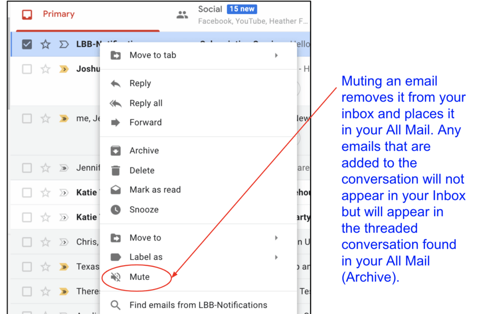Select the Reply arrow icon
Viewport: 479px width, 314px height.
116,83
